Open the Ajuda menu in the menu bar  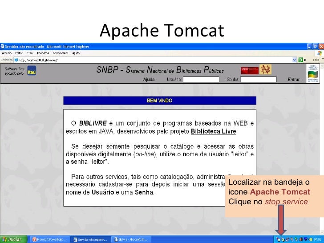[76, 53]
